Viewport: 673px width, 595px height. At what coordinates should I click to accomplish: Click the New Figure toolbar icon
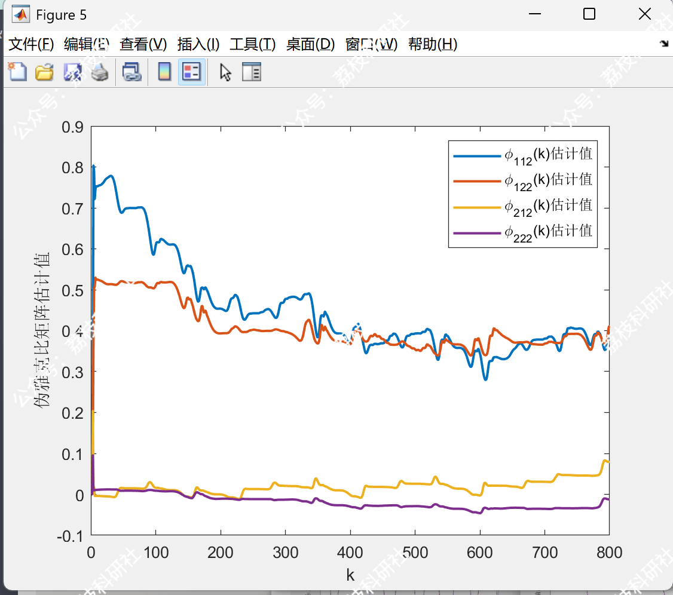[17, 72]
